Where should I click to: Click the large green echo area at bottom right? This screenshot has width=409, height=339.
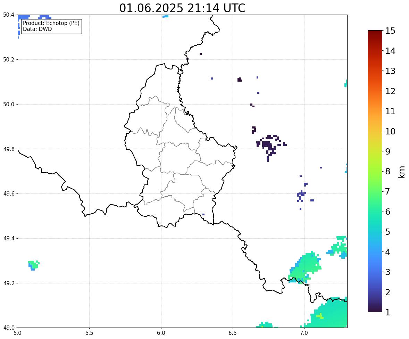329,313
